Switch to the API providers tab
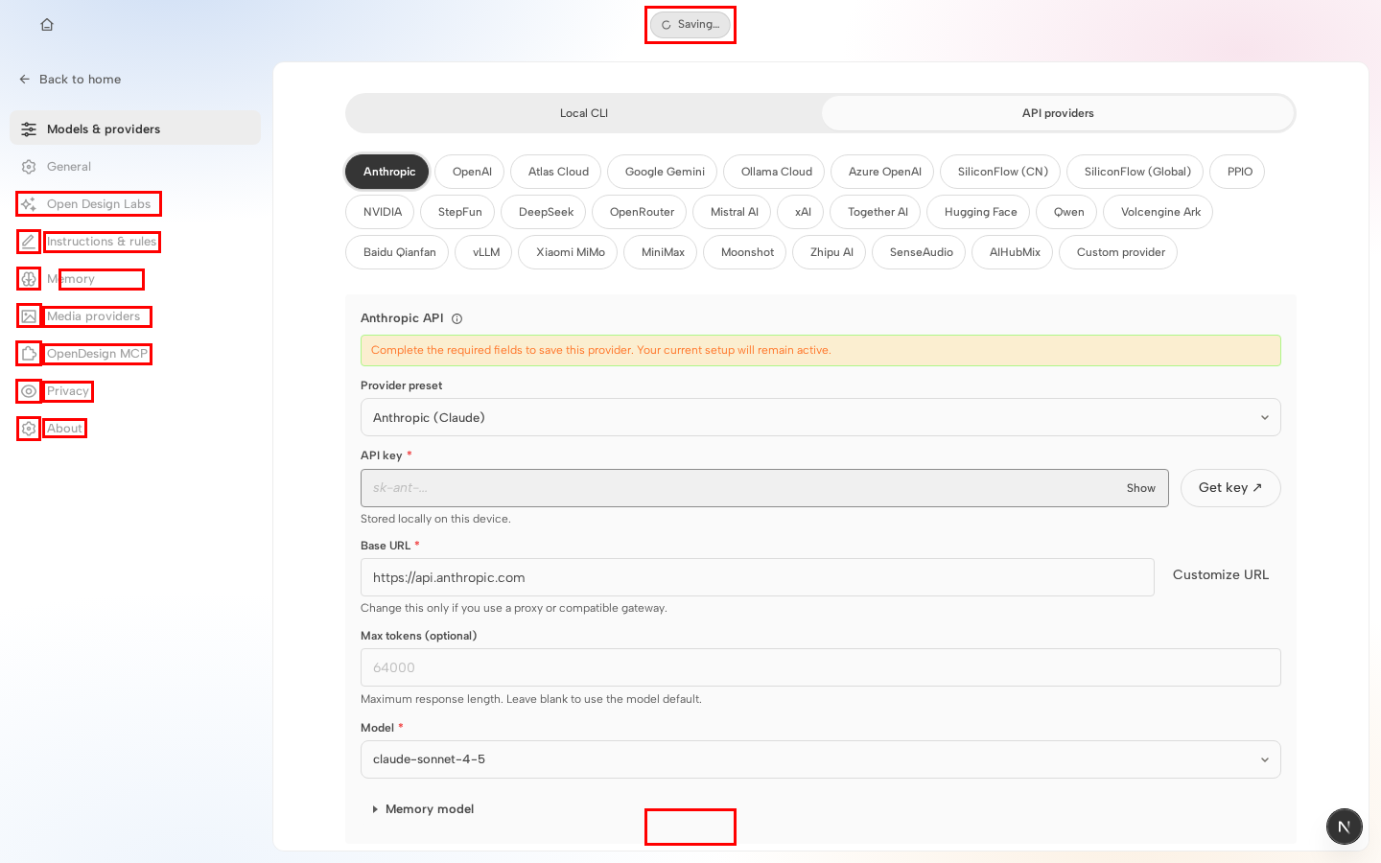The height and width of the screenshot is (863, 1381). 1058,113
